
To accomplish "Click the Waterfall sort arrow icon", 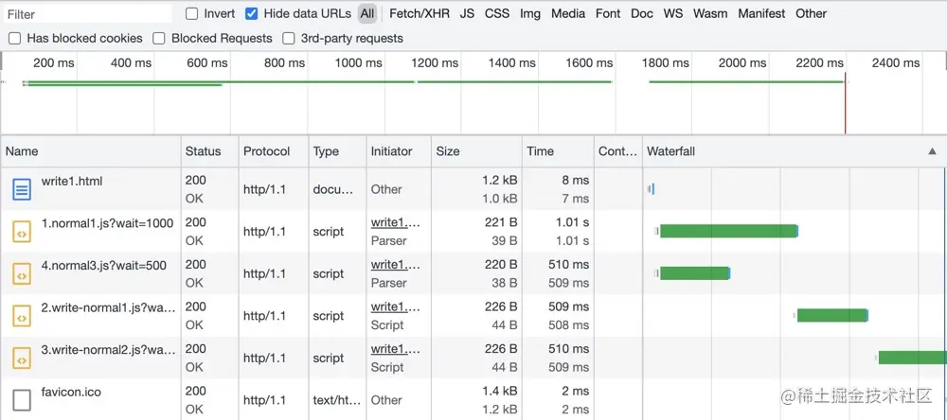I will click(932, 151).
